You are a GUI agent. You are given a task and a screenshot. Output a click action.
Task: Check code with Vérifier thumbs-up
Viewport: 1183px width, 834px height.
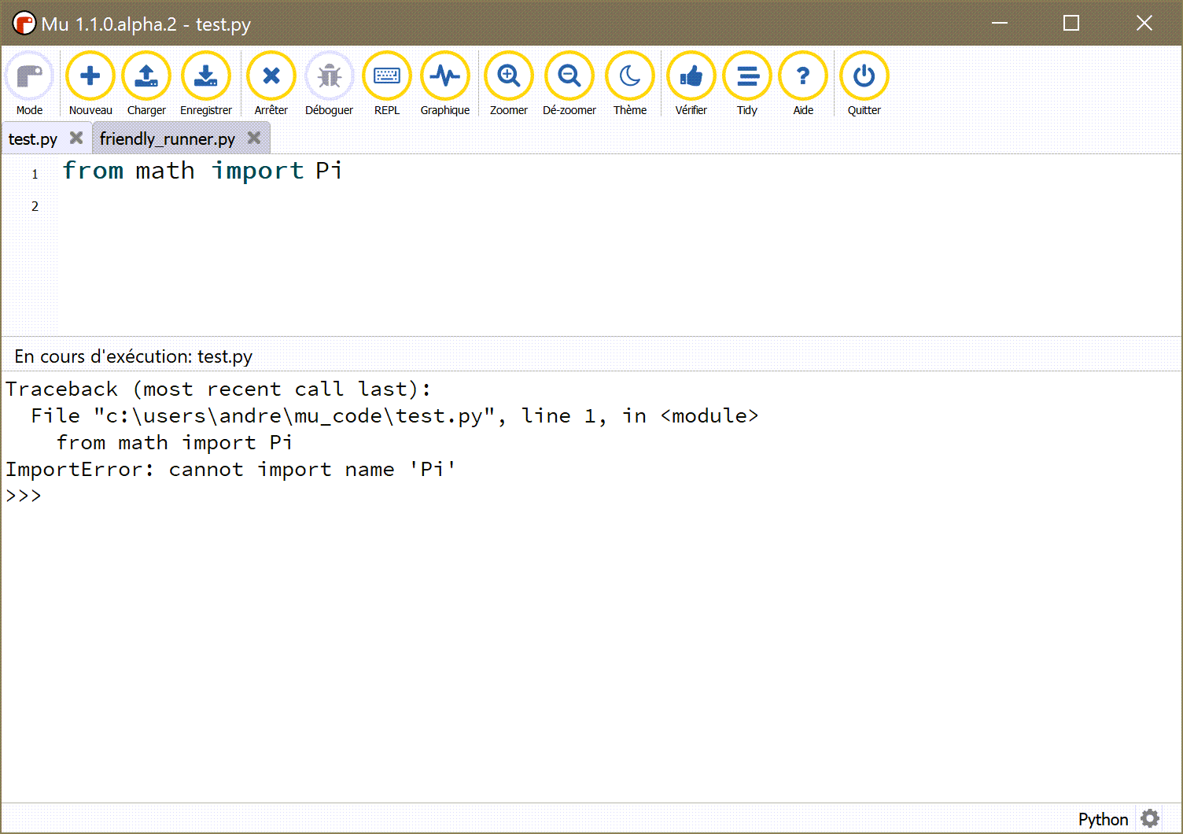point(691,84)
